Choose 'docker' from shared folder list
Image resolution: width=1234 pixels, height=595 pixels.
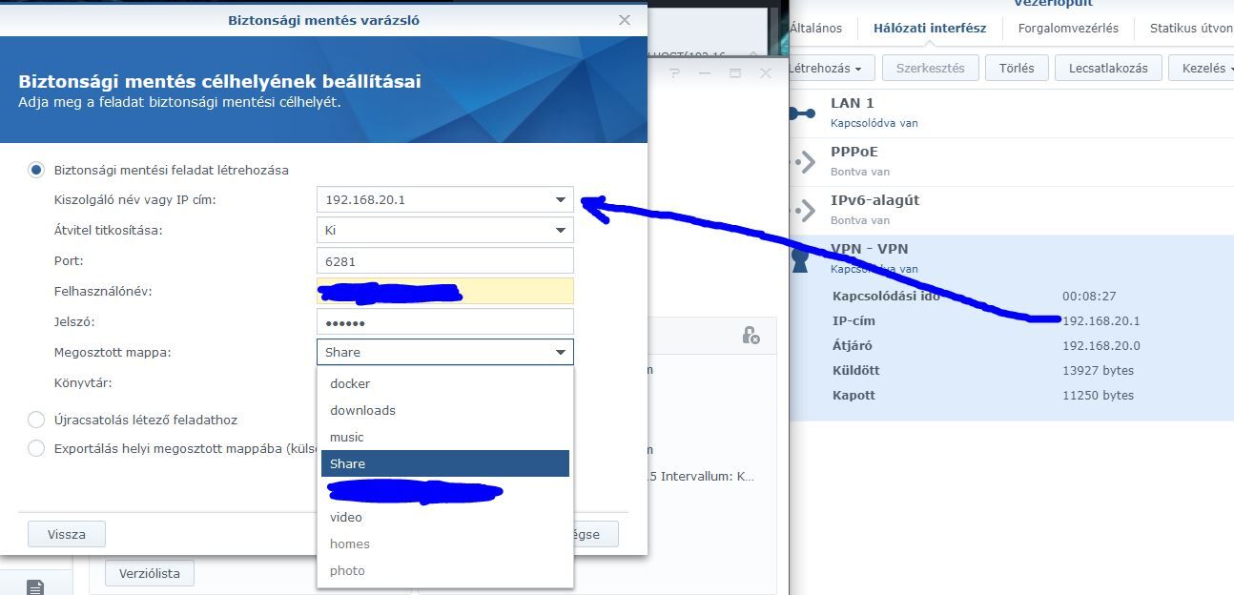tap(445, 383)
